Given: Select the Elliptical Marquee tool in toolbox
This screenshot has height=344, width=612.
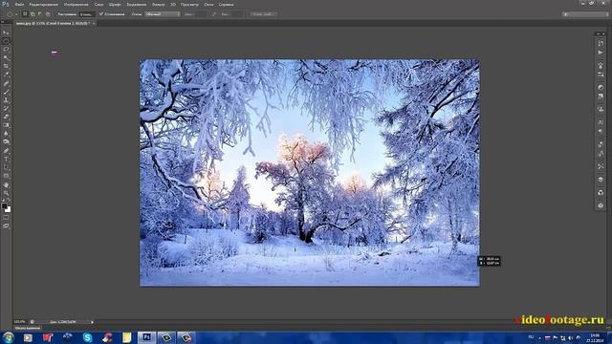Looking at the screenshot, I should point(6,41).
